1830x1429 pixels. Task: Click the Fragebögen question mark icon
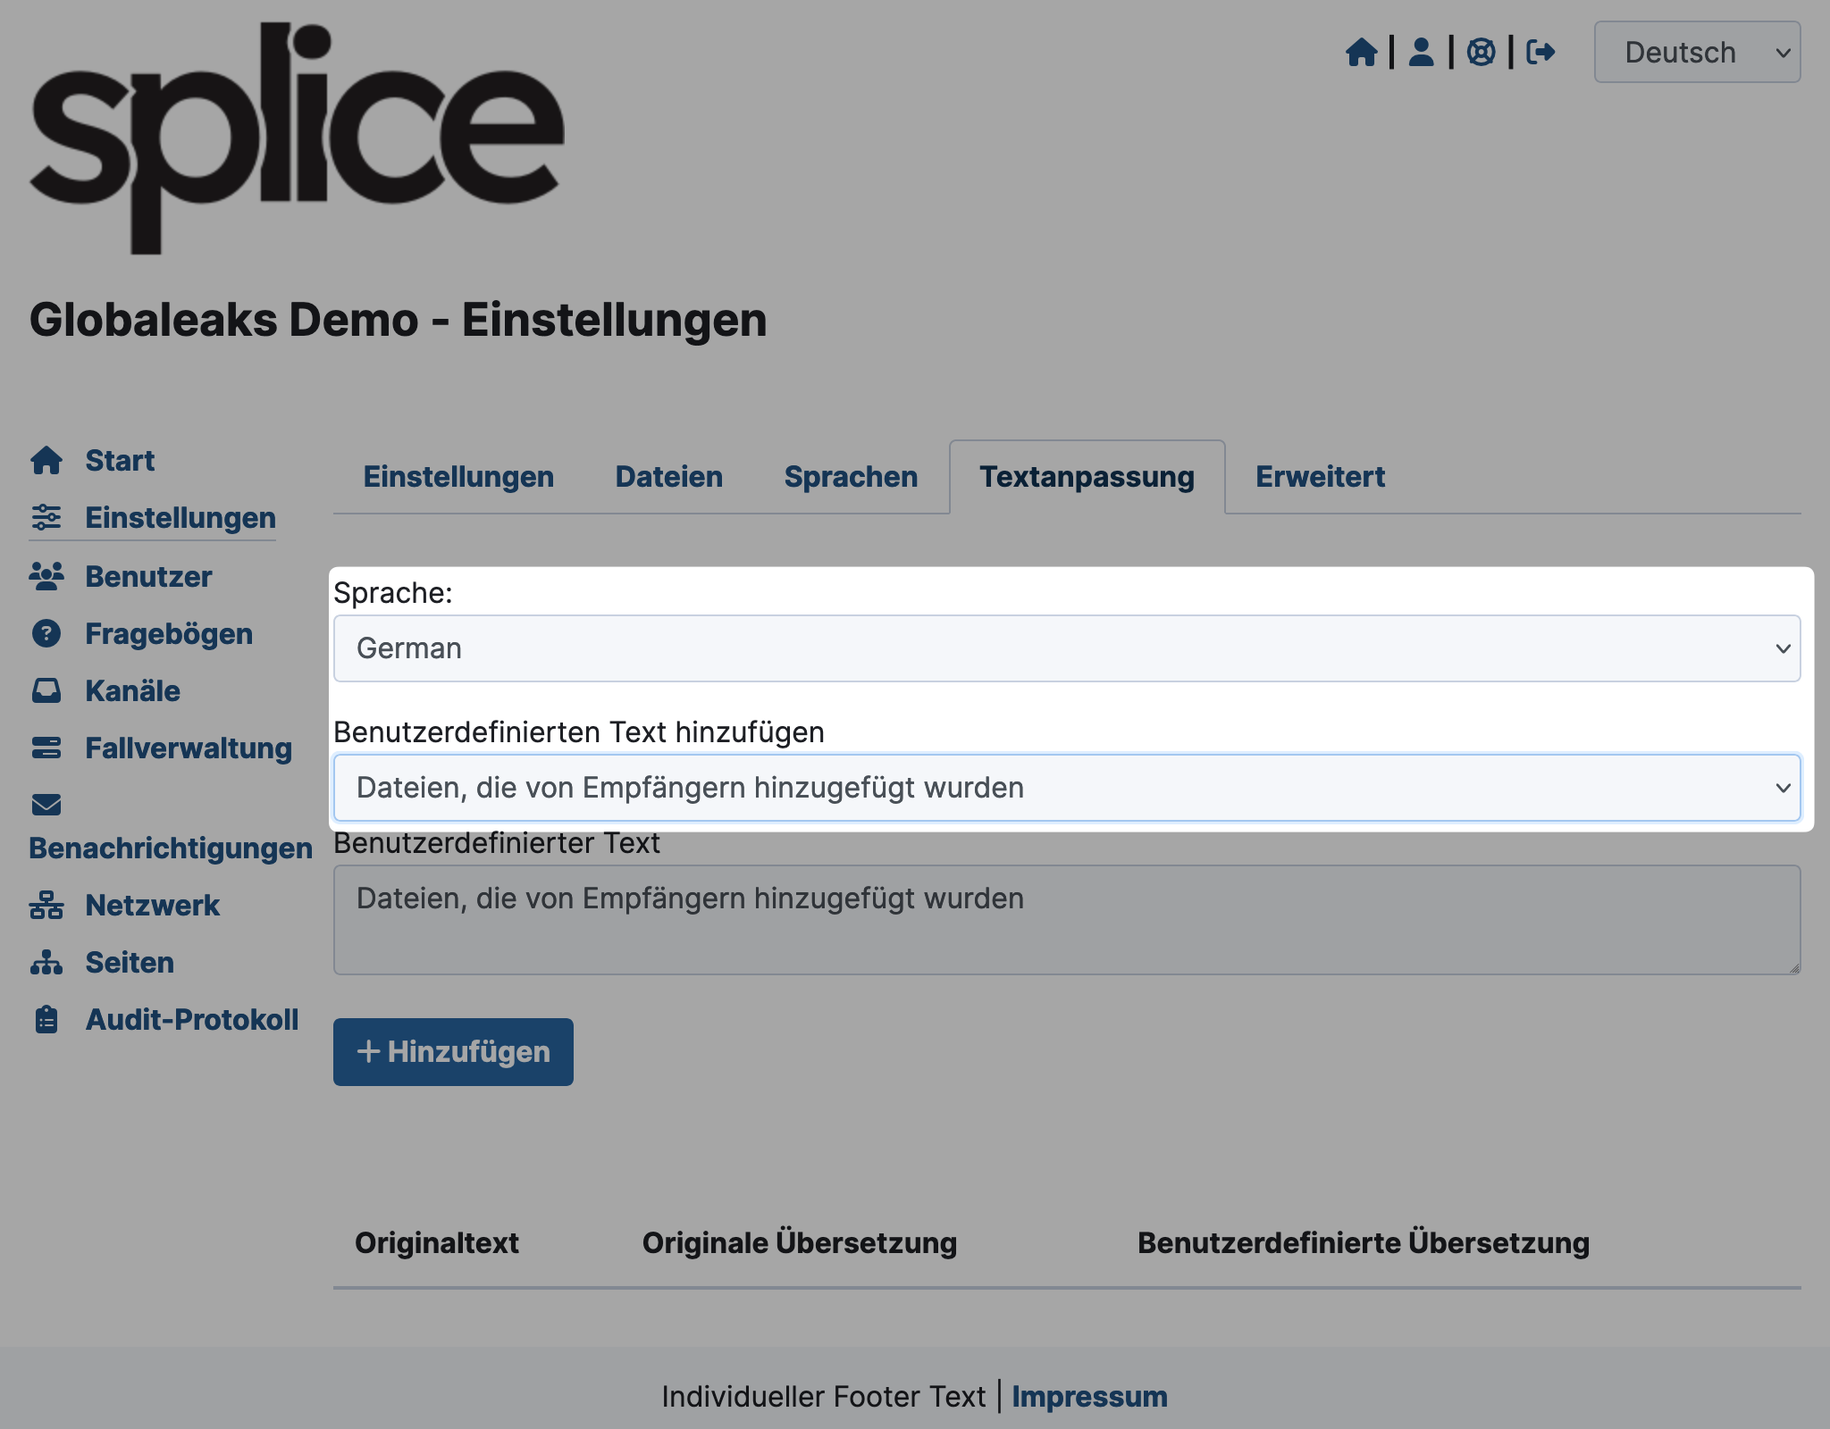pos(46,633)
